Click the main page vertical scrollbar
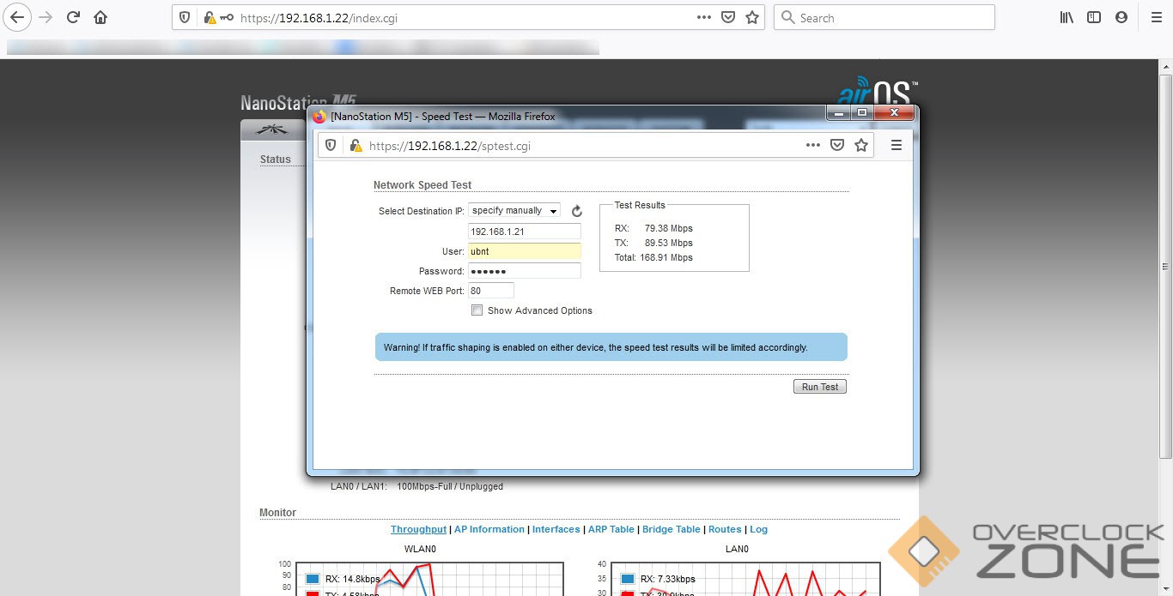 [1165, 266]
